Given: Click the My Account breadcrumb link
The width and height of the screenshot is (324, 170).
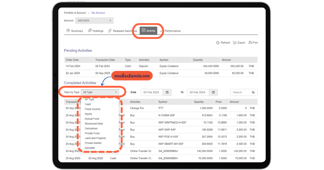Looking at the screenshot, I should 98,13.
